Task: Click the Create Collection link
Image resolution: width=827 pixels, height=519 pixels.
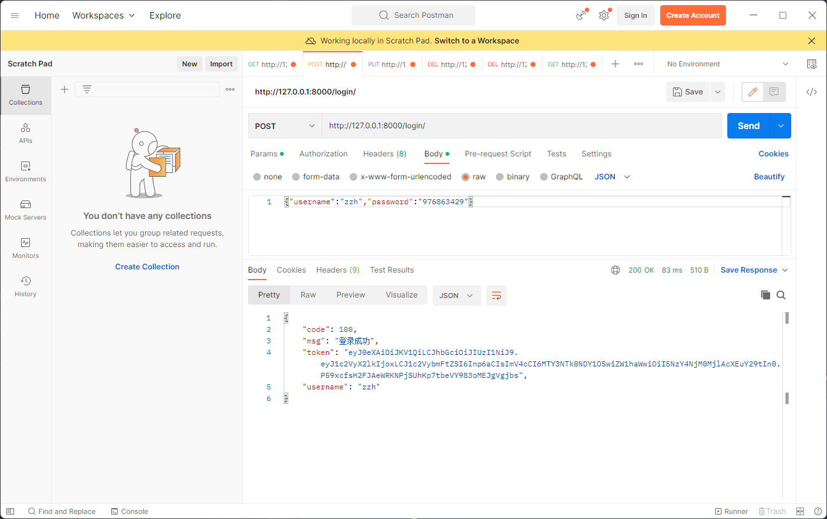Action: 147,267
